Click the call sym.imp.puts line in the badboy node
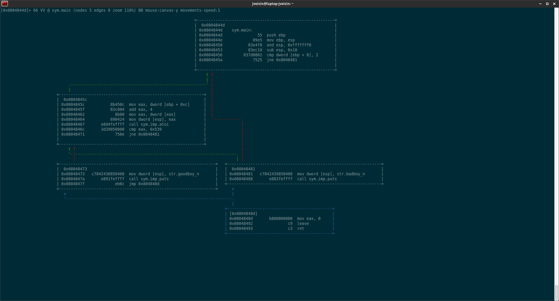This screenshot has width=559, height=301. pyautogui.click(x=317, y=179)
